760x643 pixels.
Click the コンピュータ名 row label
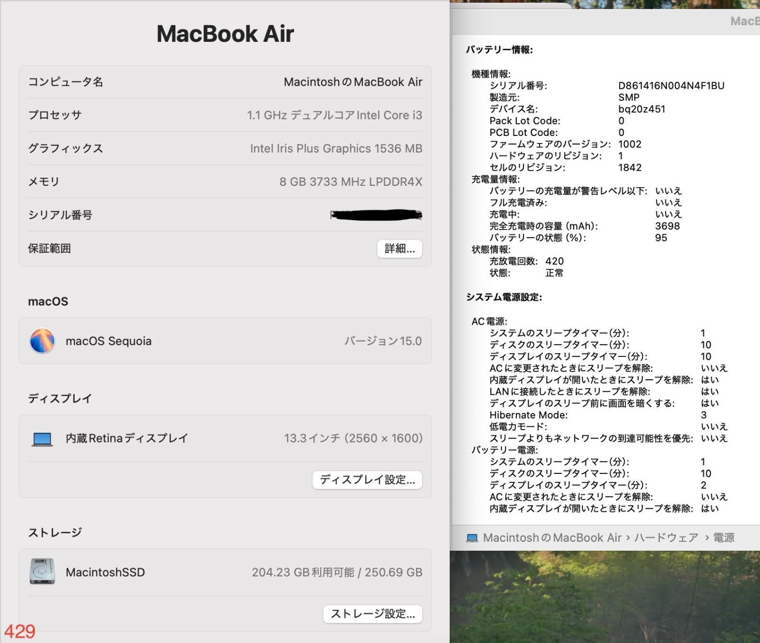point(66,82)
